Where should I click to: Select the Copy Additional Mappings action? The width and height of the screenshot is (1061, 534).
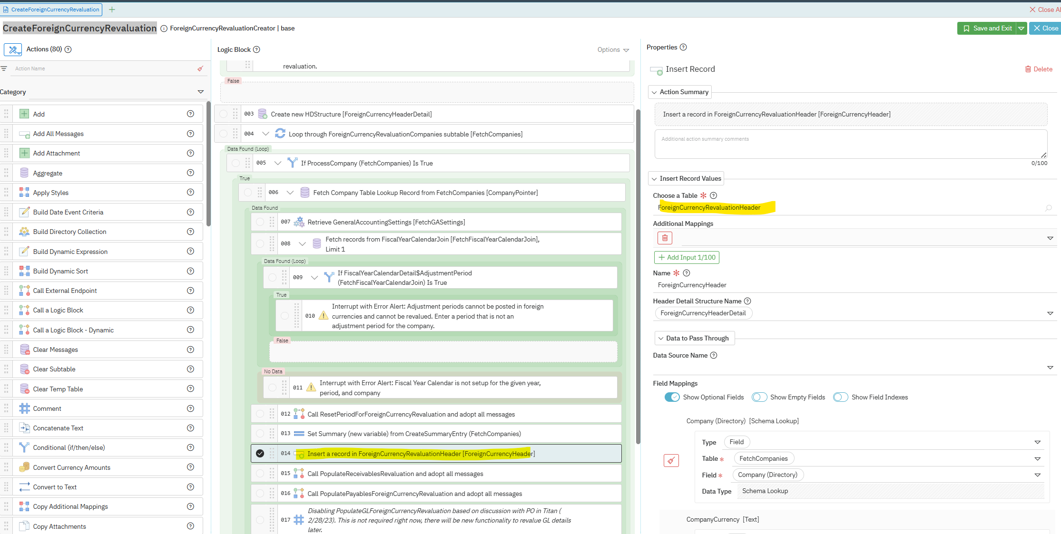tap(101, 506)
